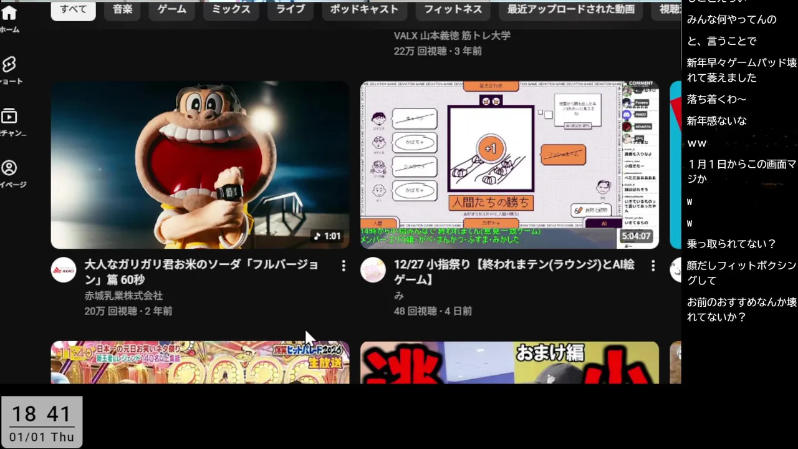Click the 1:01 duration badge

[x=328, y=236]
